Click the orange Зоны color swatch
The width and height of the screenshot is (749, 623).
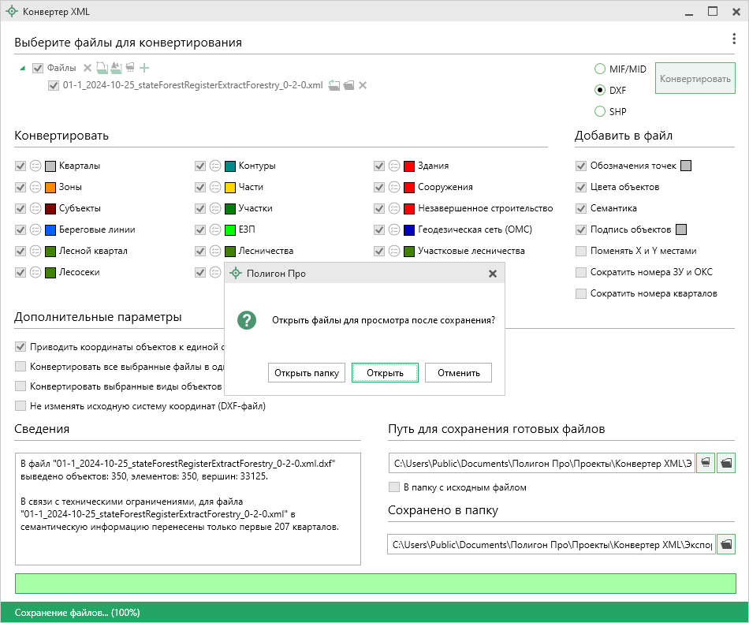click(x=50, y=188)
